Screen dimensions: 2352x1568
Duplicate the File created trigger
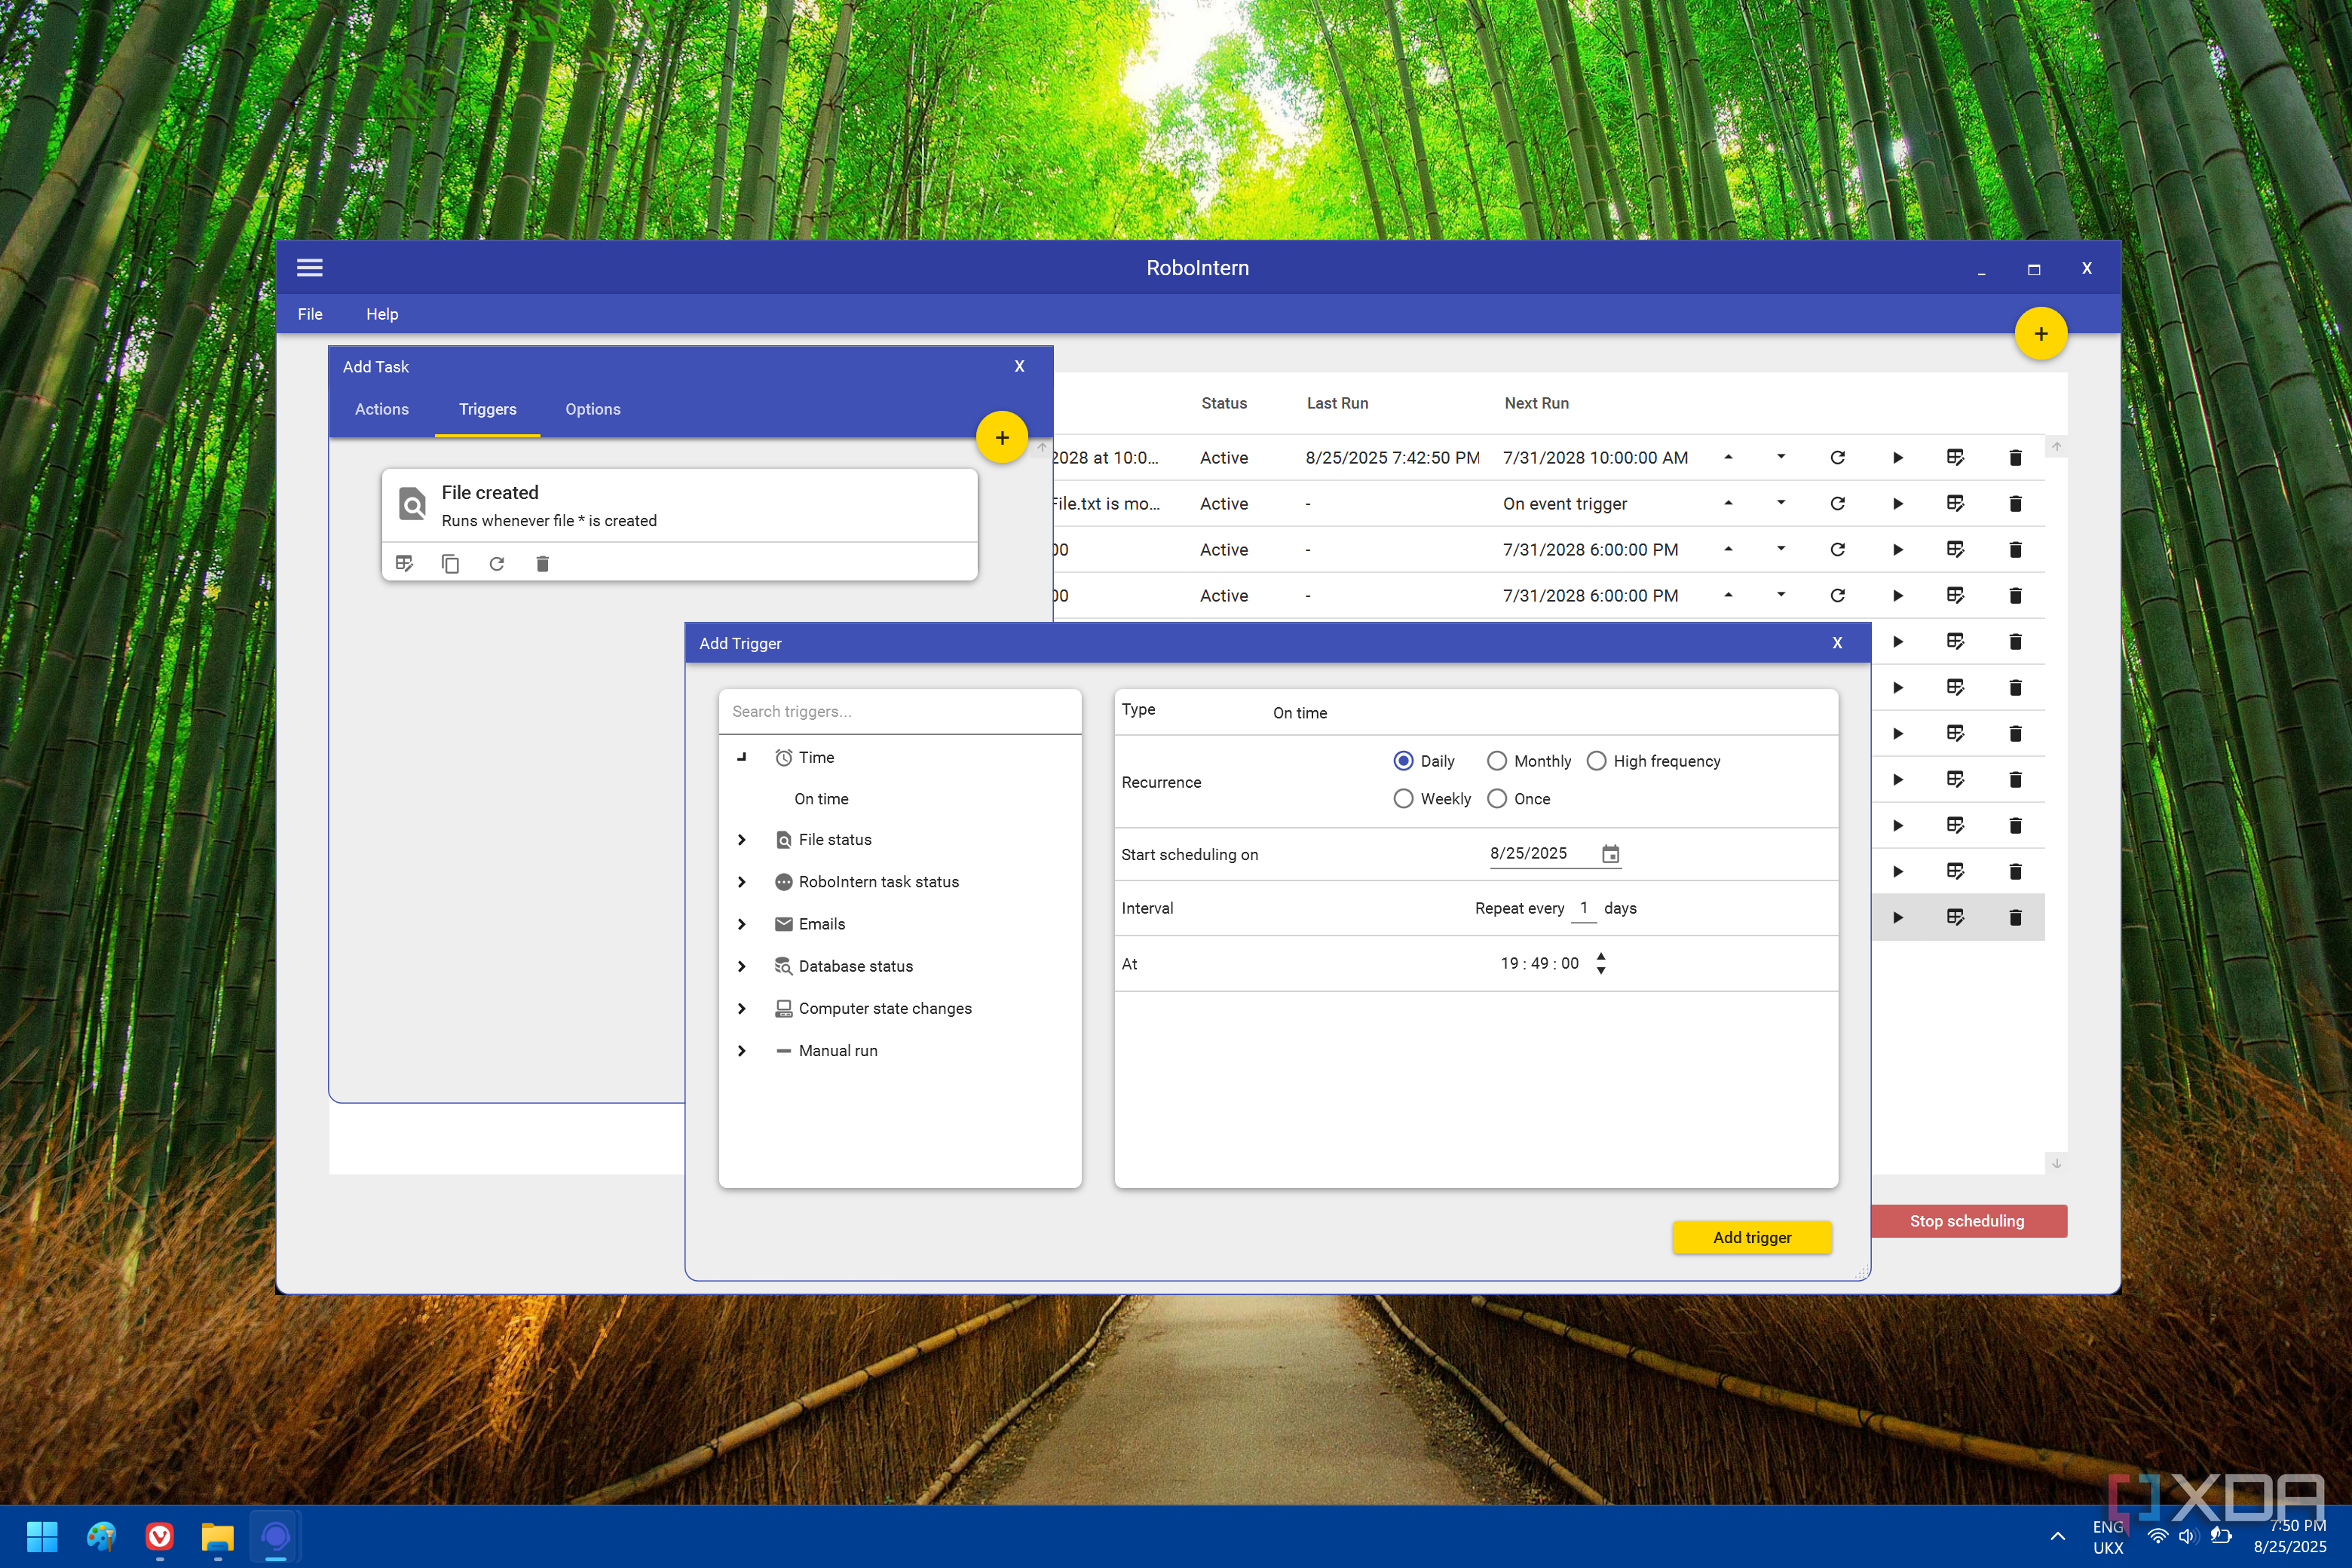coord(450,564)
